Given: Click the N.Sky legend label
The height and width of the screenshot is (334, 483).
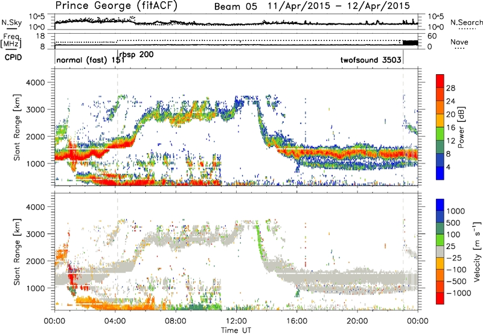Looking at the screenshot, I should [11, 22].
